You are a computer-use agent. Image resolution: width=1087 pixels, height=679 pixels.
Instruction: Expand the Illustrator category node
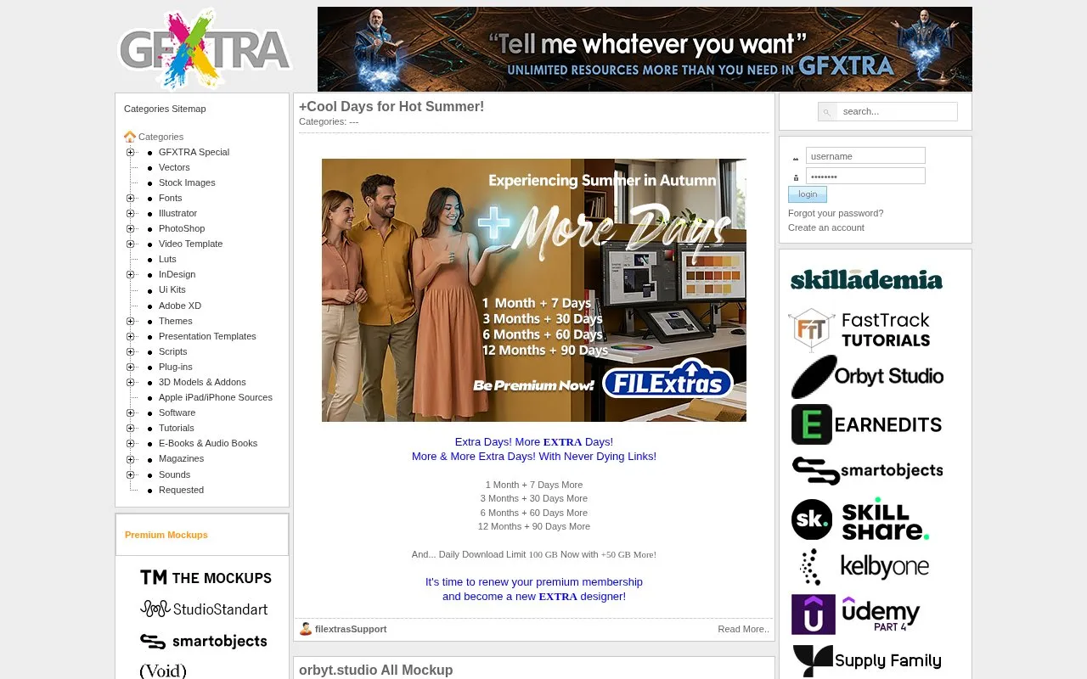(x=131, y=213)
